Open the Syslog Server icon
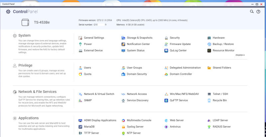This screenshot has width=266, height=137. click(x=123, y=127)
